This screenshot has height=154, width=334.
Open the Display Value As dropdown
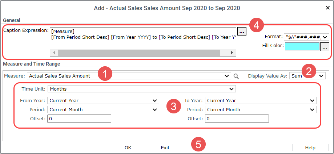coord(307,76)
